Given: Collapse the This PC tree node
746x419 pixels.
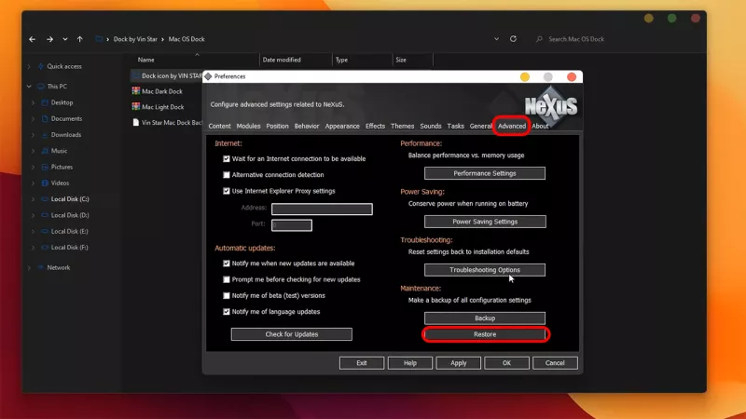Looking at the screenshot, I should click(29, 87).
